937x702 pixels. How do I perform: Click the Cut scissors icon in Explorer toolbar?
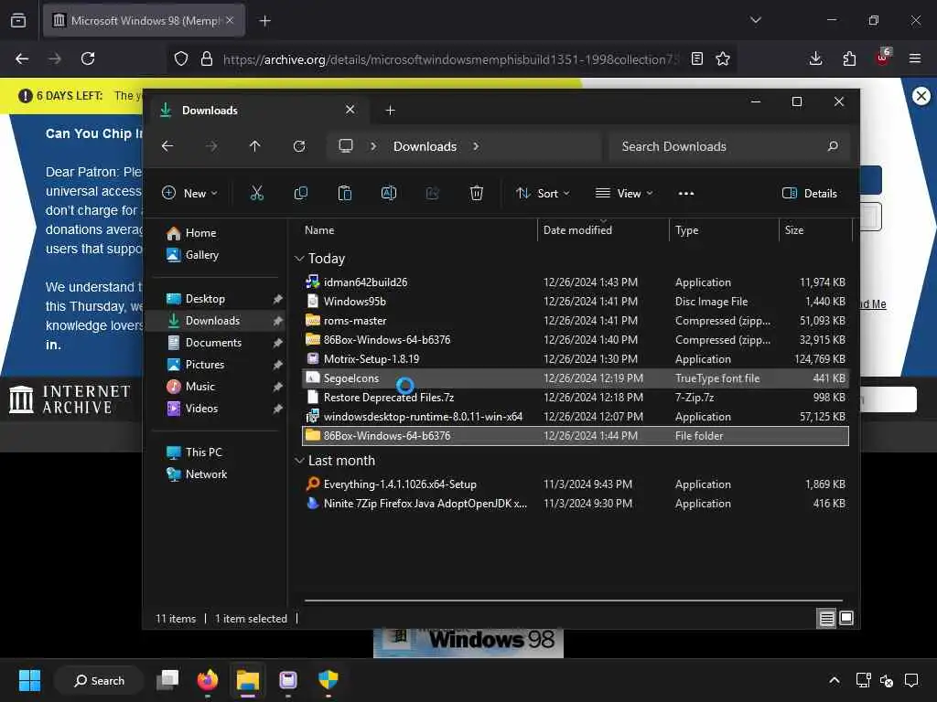(x=256, y=193)
